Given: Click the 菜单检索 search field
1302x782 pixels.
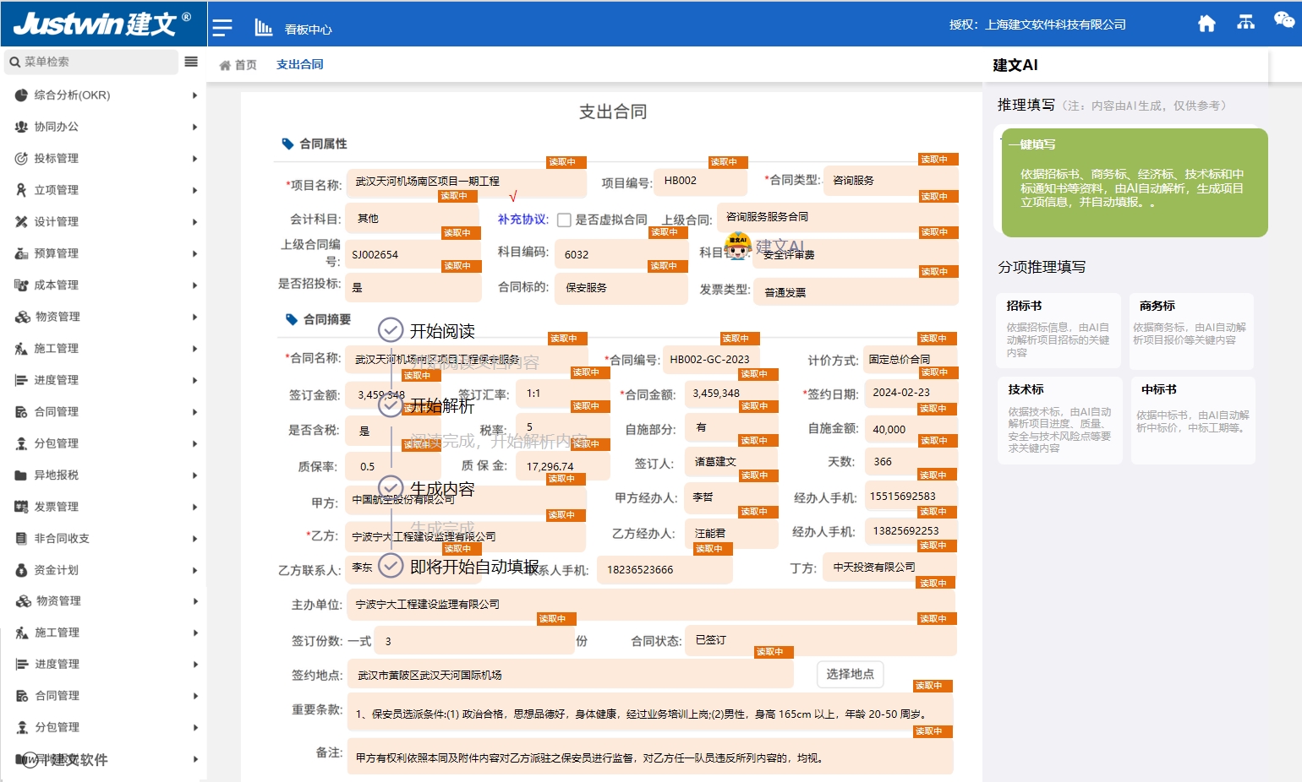Looking at the screenshot, I should pyautogui.click(x=93, y=62).
